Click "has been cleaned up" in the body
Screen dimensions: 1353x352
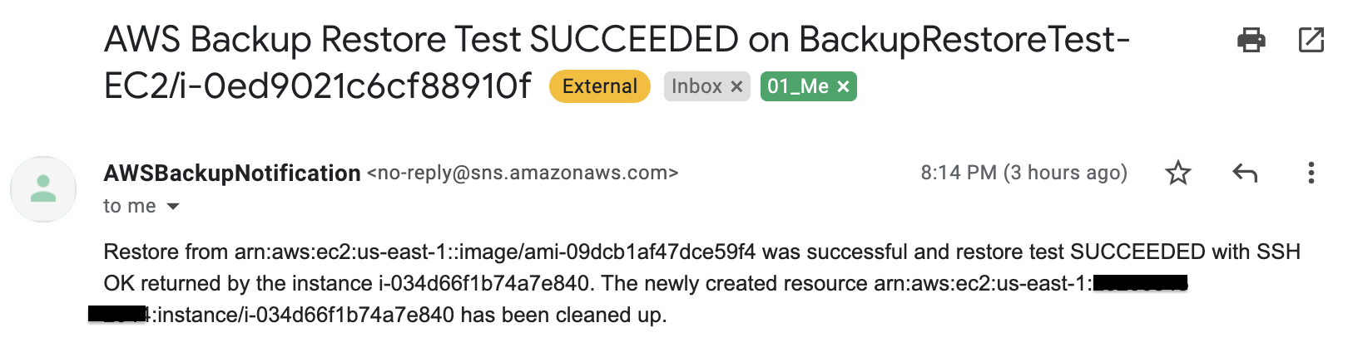coord(563,315)
